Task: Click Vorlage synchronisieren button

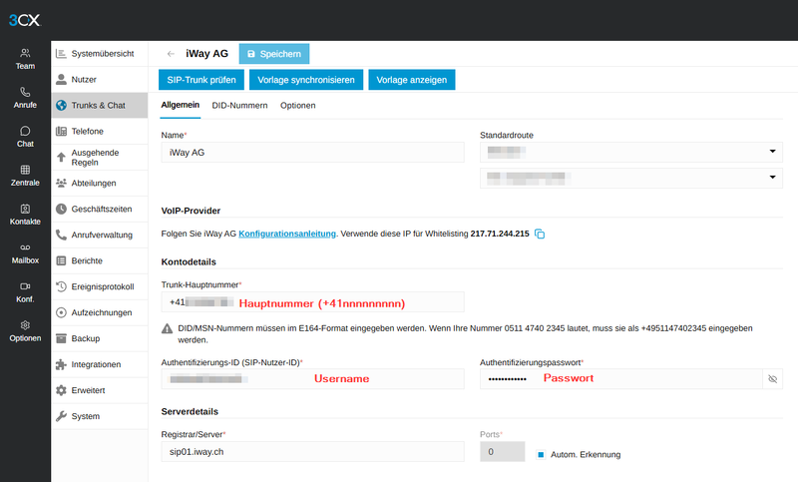Action: pos(306,80)
